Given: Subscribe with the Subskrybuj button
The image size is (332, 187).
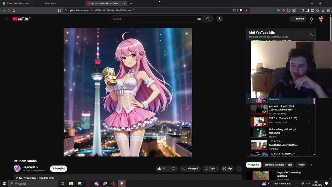Looking at the screenshot, I should pyautogui.click(x=58, y=169).
